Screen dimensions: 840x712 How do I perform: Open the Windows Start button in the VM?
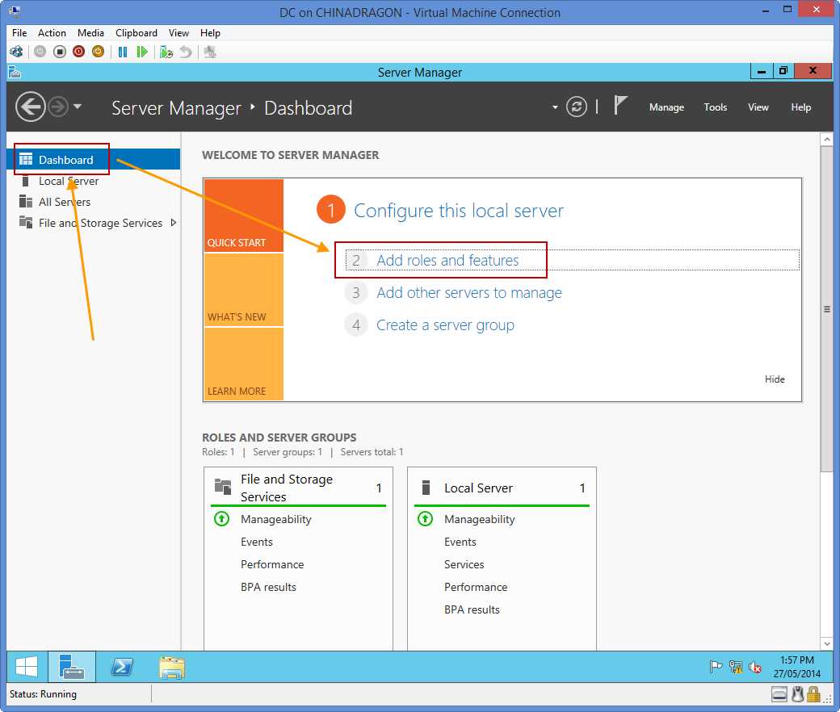[26, 667]
